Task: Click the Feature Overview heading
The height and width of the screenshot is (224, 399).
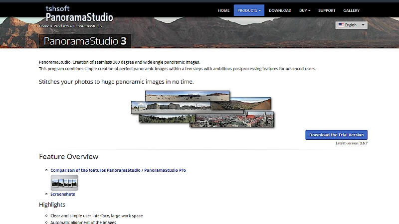Action: click(69, 157)
